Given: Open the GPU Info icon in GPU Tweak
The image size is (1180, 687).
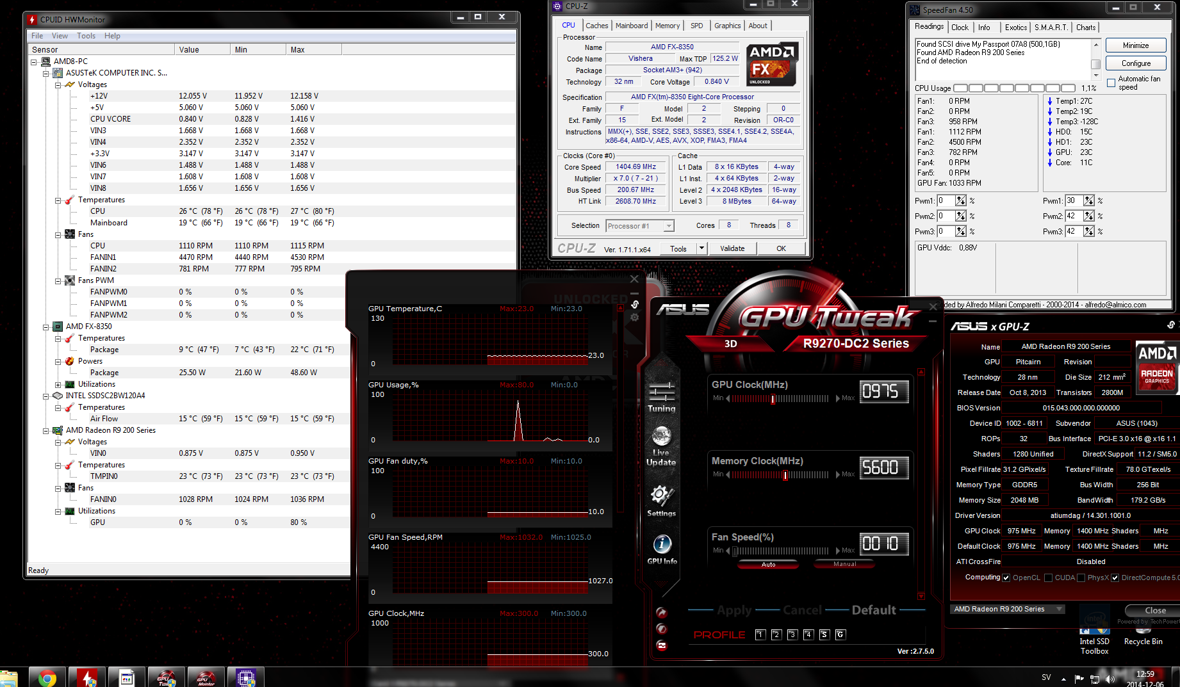Looking at the screenshot, I should pos(662,549).
